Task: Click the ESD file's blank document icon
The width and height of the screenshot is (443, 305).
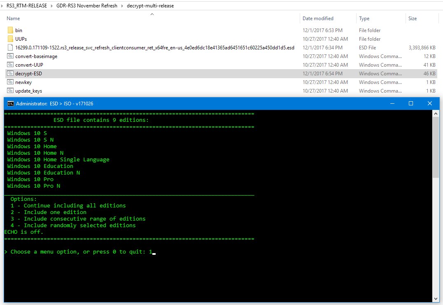Action: 10,47
